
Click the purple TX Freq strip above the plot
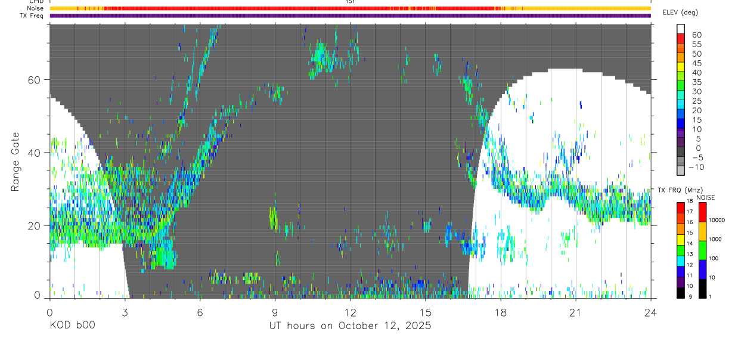pyautogui.click(x=350, y=15)
